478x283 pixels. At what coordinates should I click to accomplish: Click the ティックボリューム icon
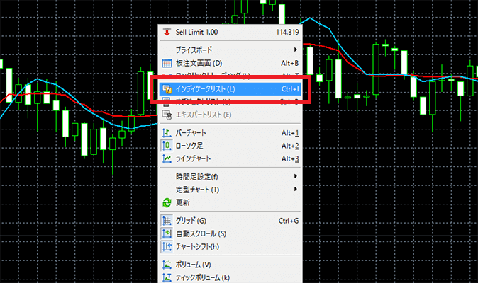[x=167, y=277]
